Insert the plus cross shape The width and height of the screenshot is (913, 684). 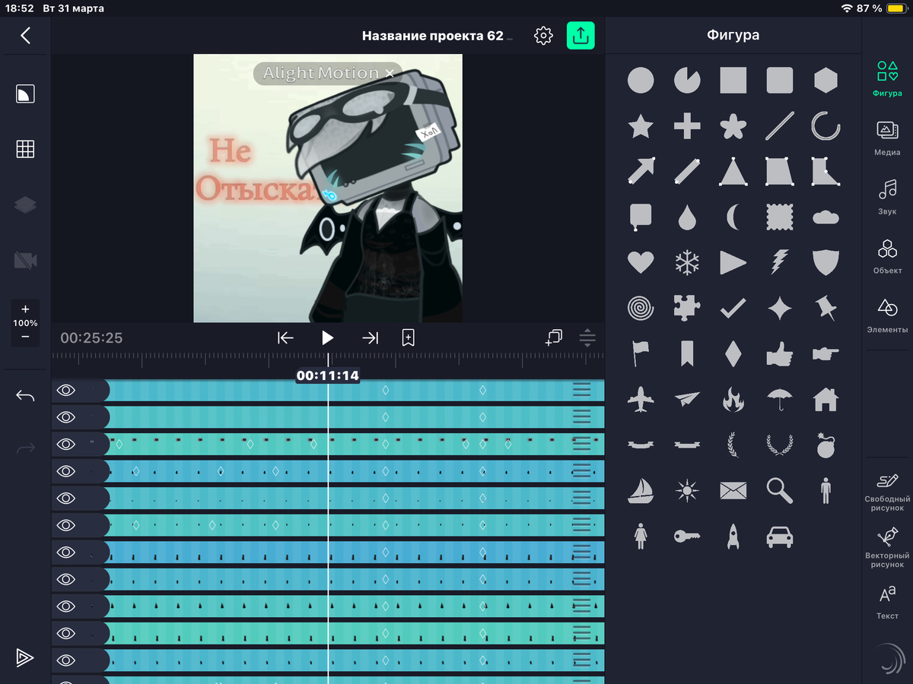coord(687,126)
